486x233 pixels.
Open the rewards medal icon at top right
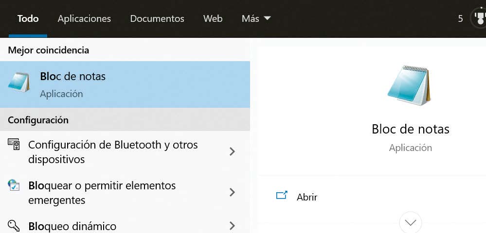[479, 18]
